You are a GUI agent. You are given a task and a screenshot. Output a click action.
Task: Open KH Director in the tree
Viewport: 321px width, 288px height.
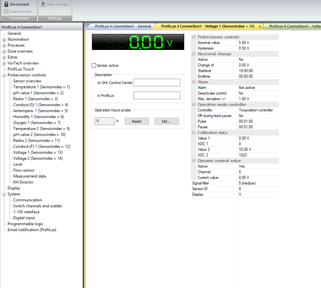coord(23,182)
